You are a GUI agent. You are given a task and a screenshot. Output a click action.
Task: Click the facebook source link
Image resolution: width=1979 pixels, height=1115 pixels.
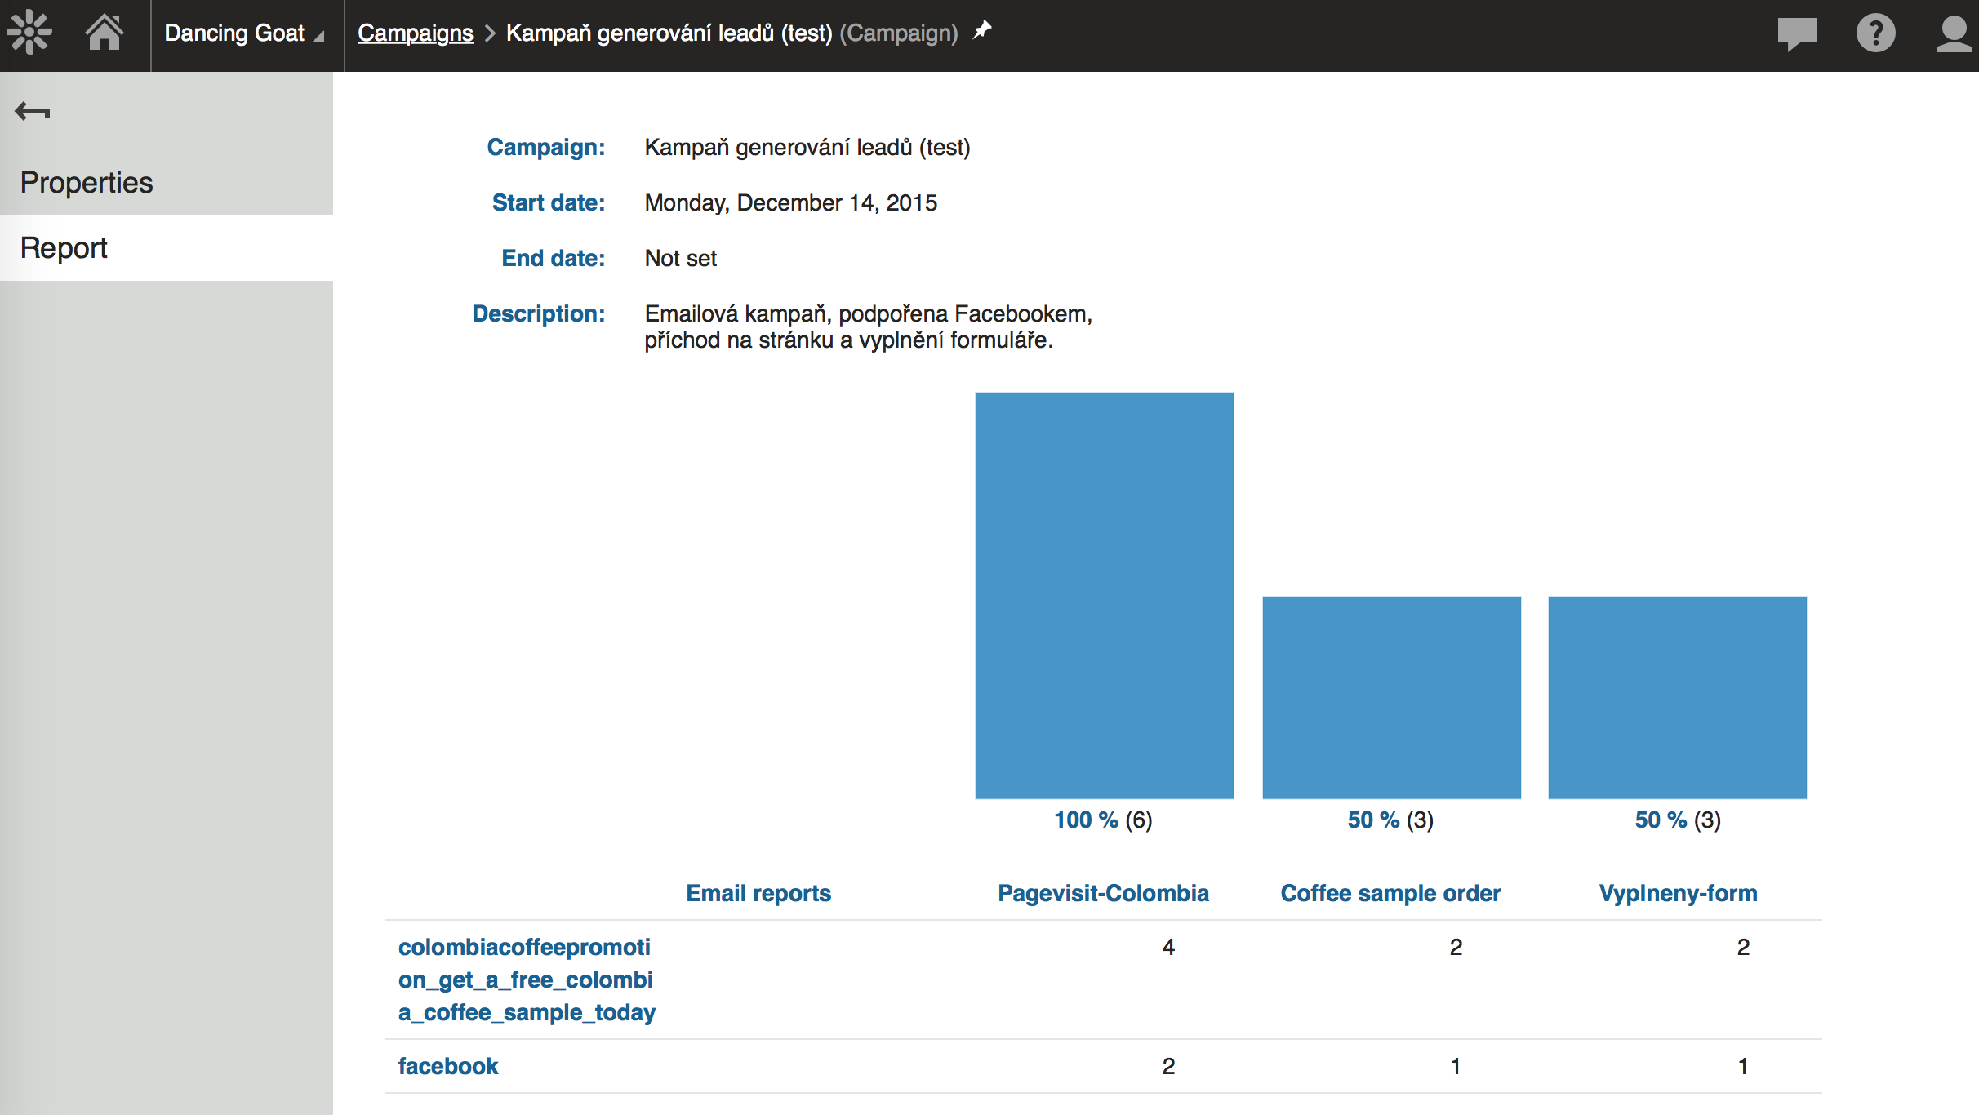[447, 1066]
